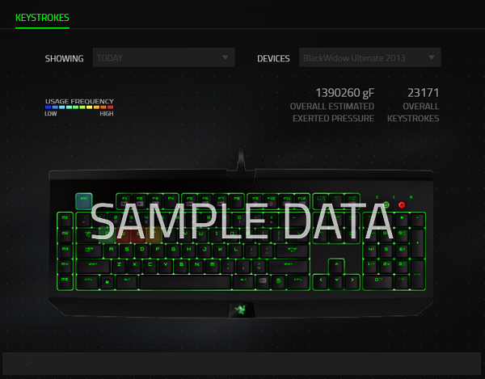Select the F12 key on the keyboard
This screenshot has width=485, height=379.
(302, 201)
